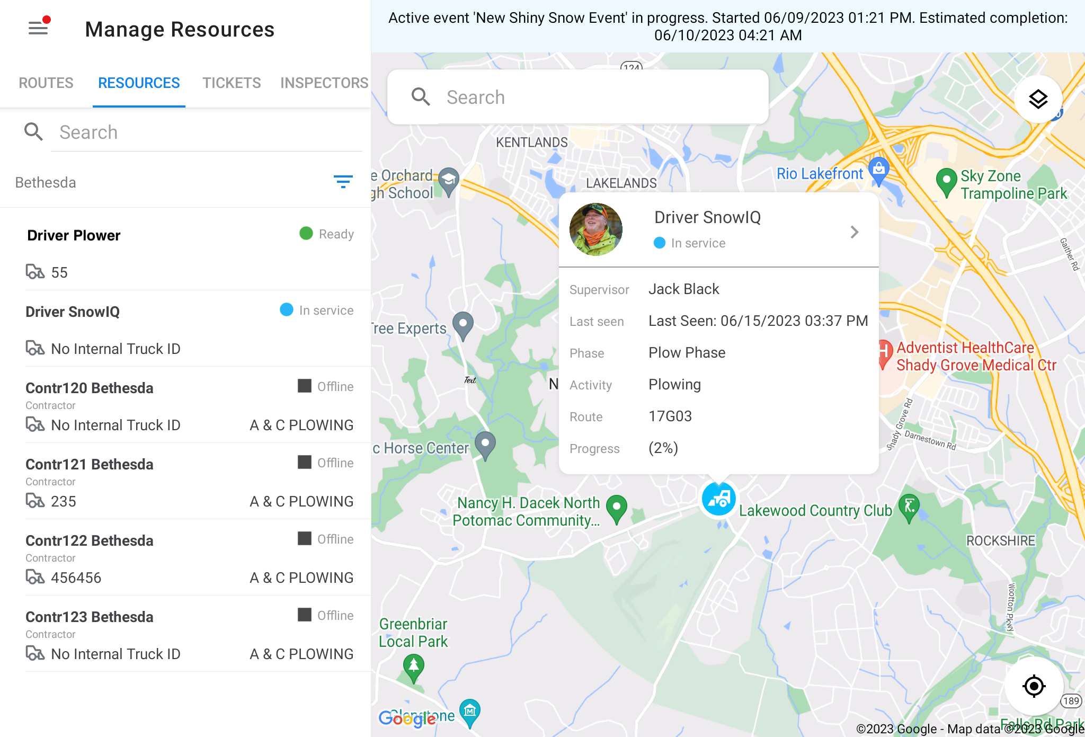Open the Bethesda filter options
Screen dimensions: 1085x737
343,182
